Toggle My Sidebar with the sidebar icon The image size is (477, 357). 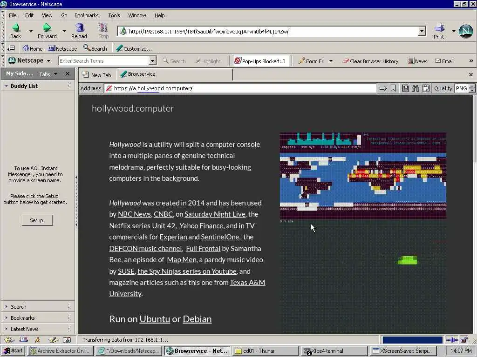pos(11,48)
